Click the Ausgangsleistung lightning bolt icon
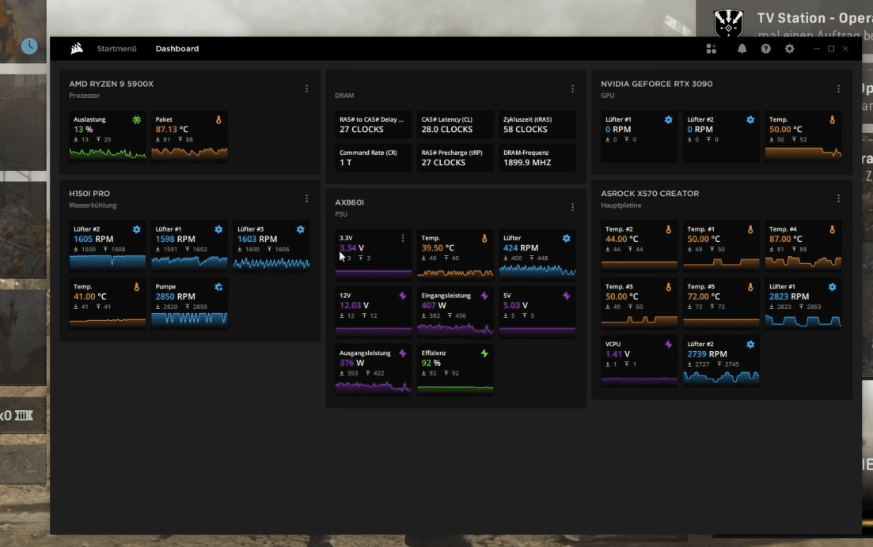Screen dimensions: 873x547 coord(403,353)
